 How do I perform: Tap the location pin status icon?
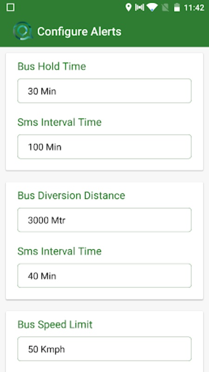(x=128, y=7)
